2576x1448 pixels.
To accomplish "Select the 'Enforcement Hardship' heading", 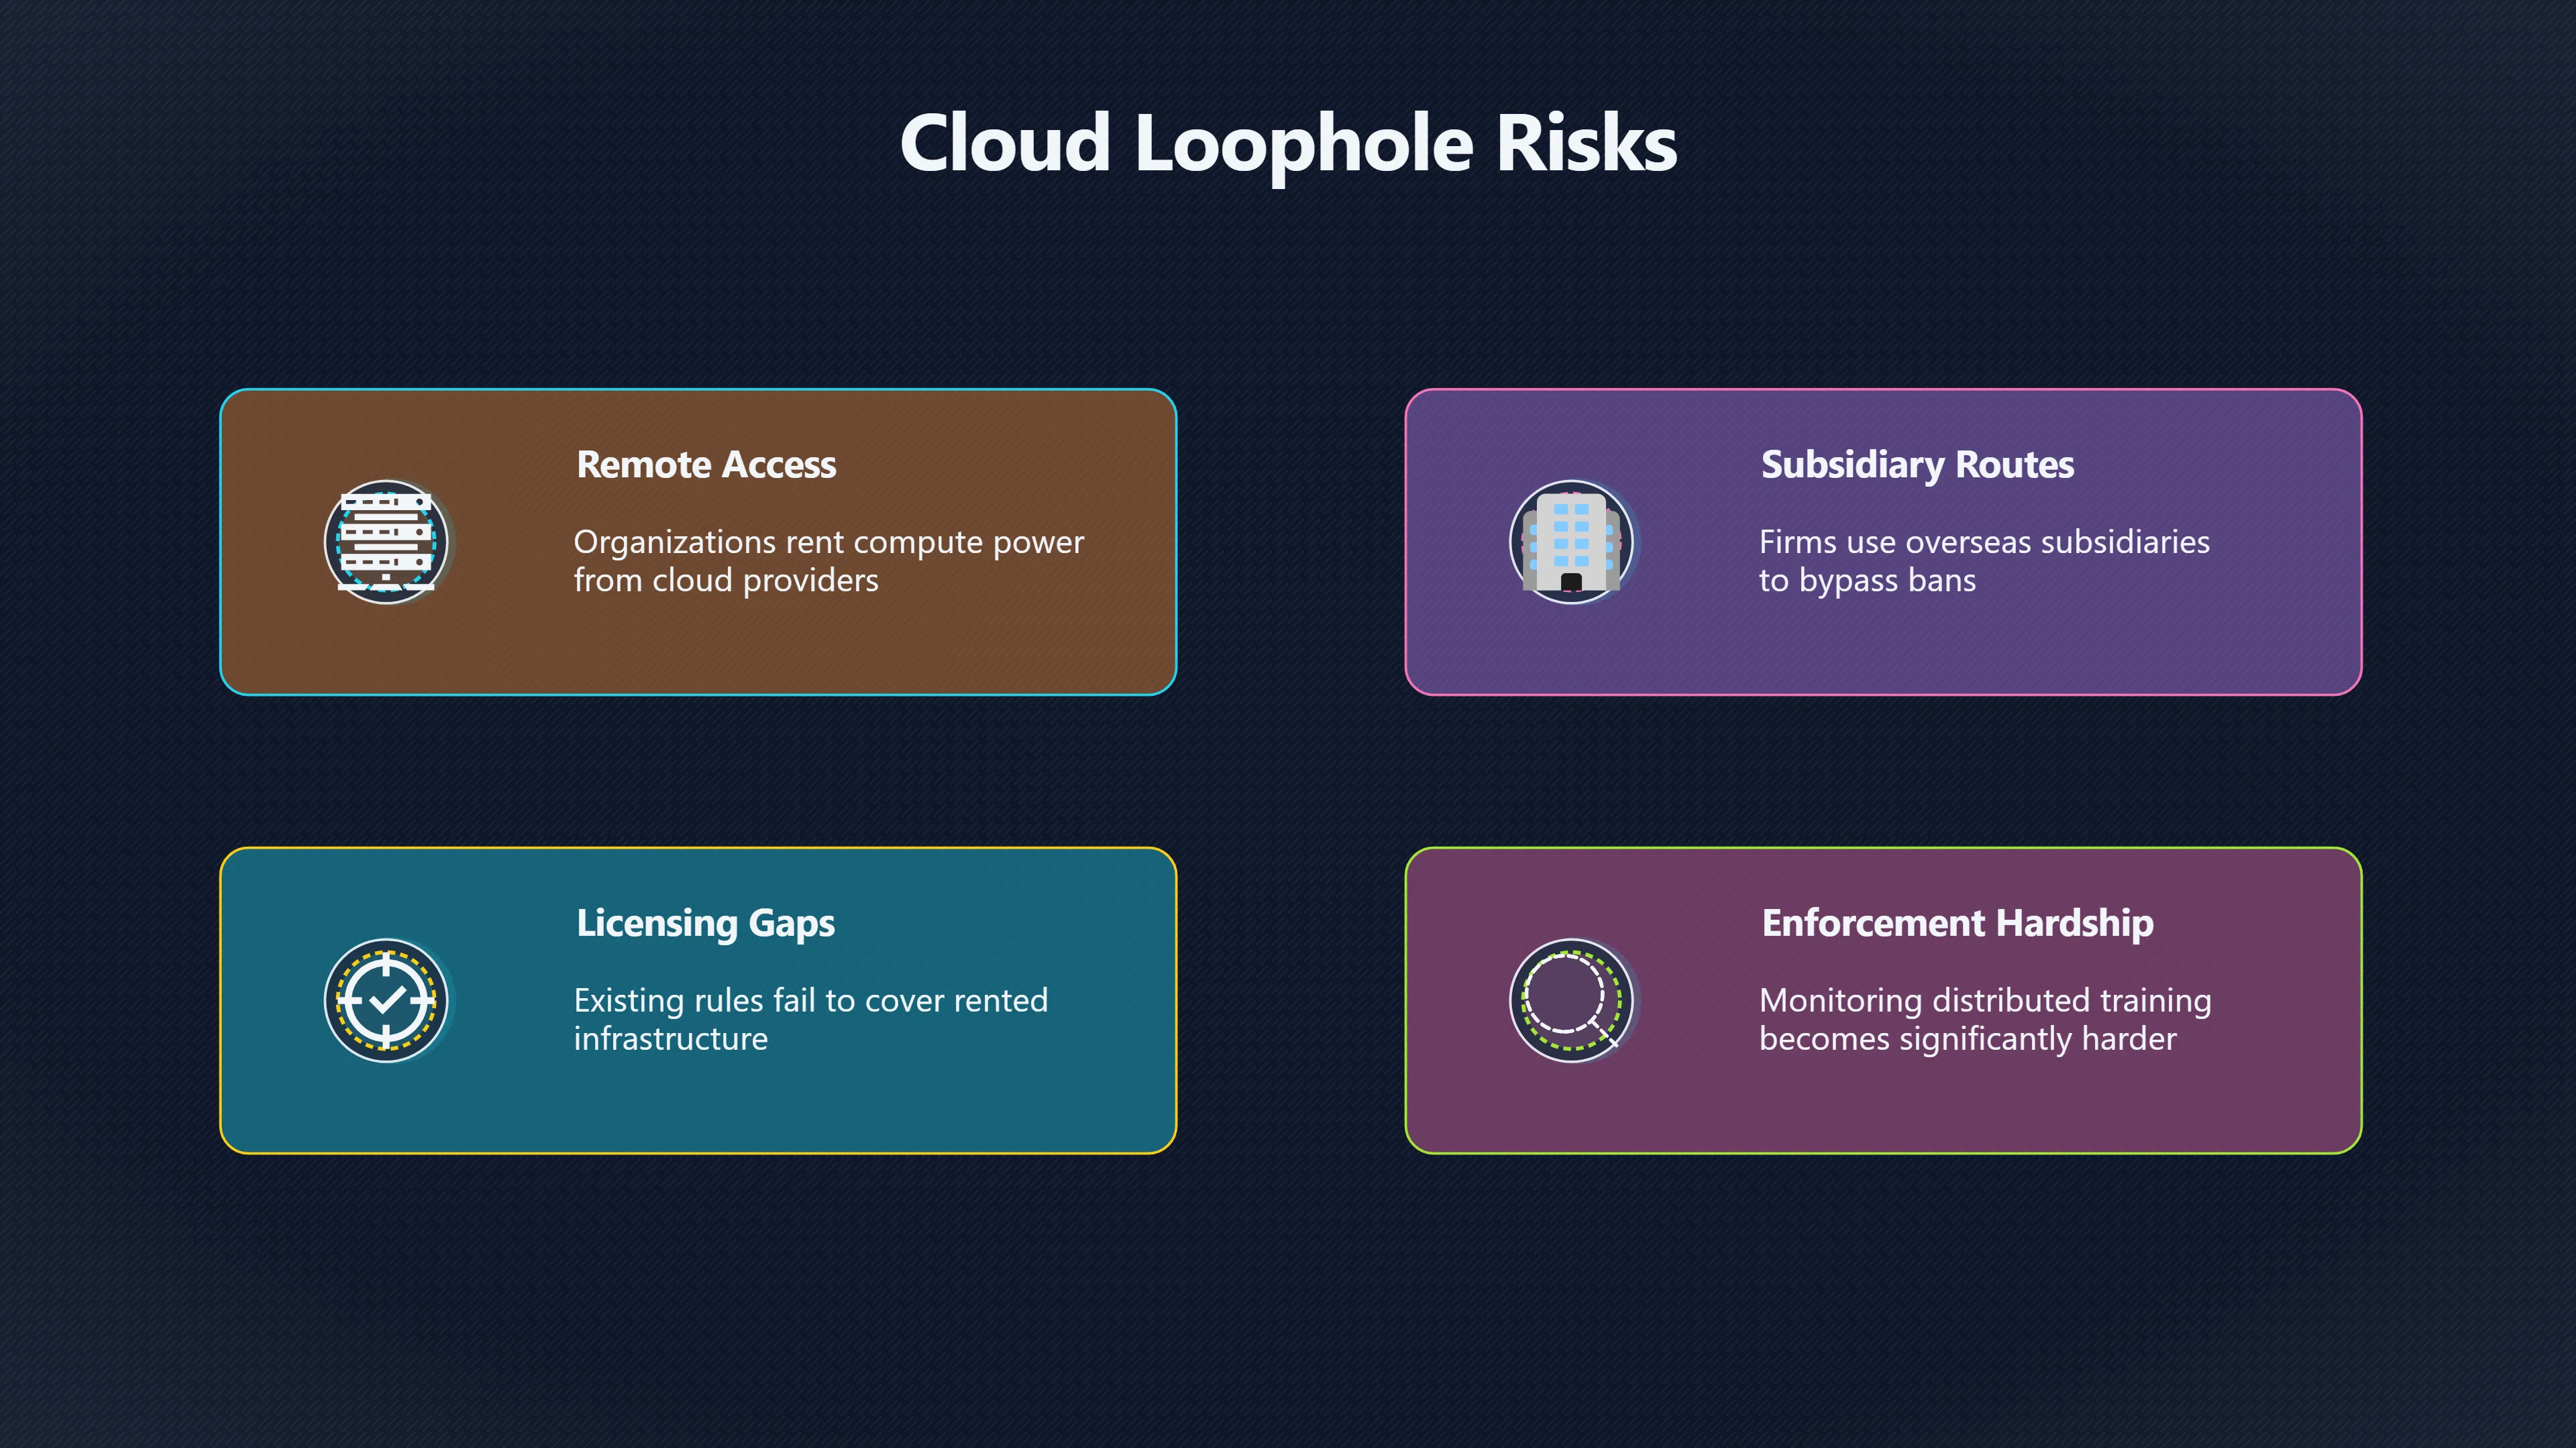I will coord(1957,923).
